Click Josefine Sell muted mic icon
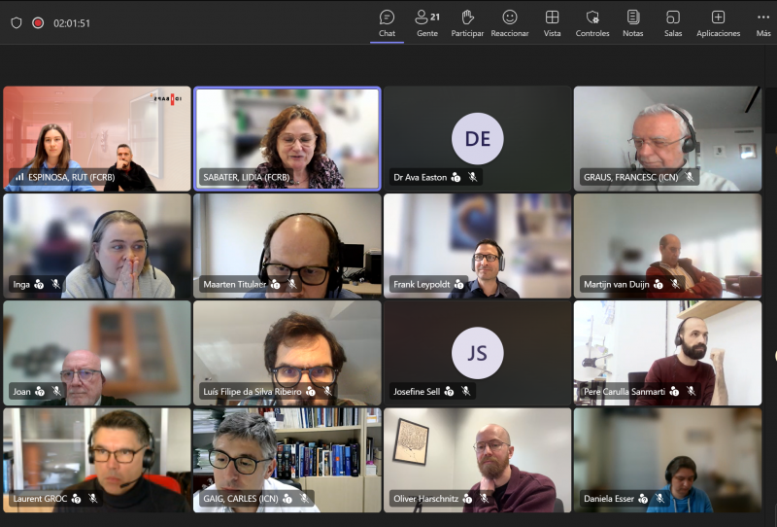Viewport: 777px width, 527px height. click(466, 391)
